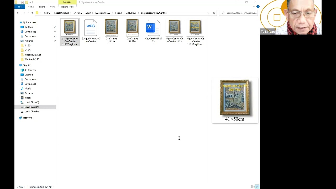The height and width of the screenshot is (189, 336).
Task: Open Quick access in the sidebar
Action: (x=29, y=23)
